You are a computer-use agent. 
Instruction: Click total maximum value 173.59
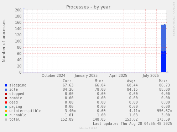pyautogui.click(x=163, y=119)
